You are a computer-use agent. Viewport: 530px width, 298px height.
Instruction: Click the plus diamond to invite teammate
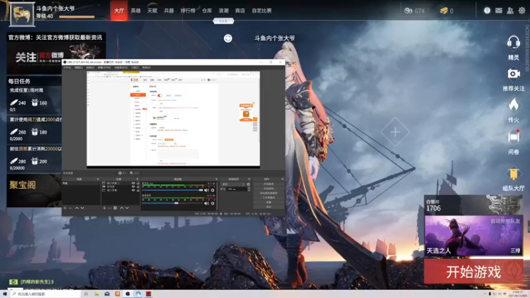(x=395, y=132)
